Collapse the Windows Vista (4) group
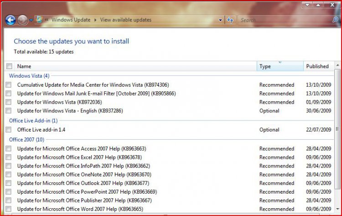 (x=29, y=76)
